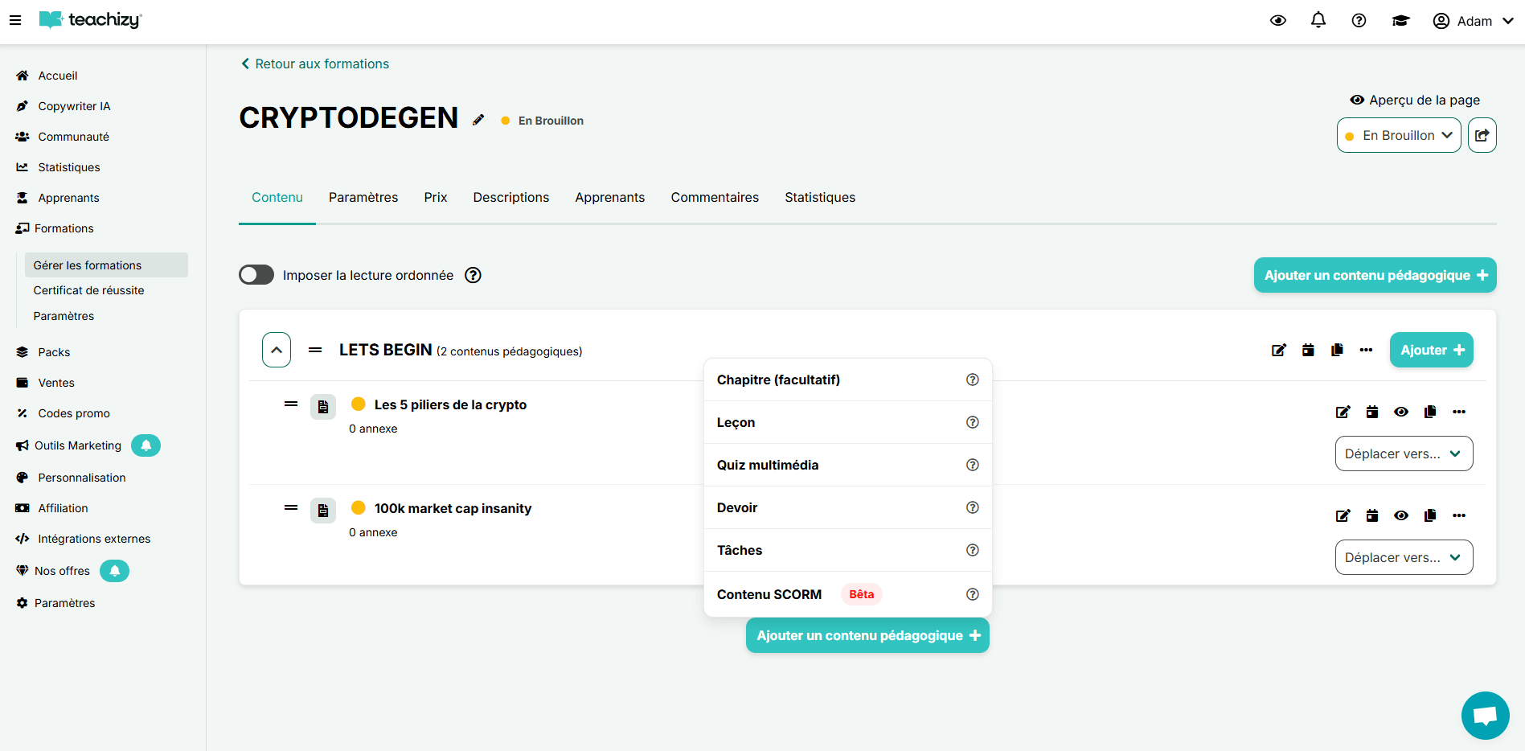Enable Imposer la lecture ordonnée switch
Screen dimensions: 1525x751
256,275
